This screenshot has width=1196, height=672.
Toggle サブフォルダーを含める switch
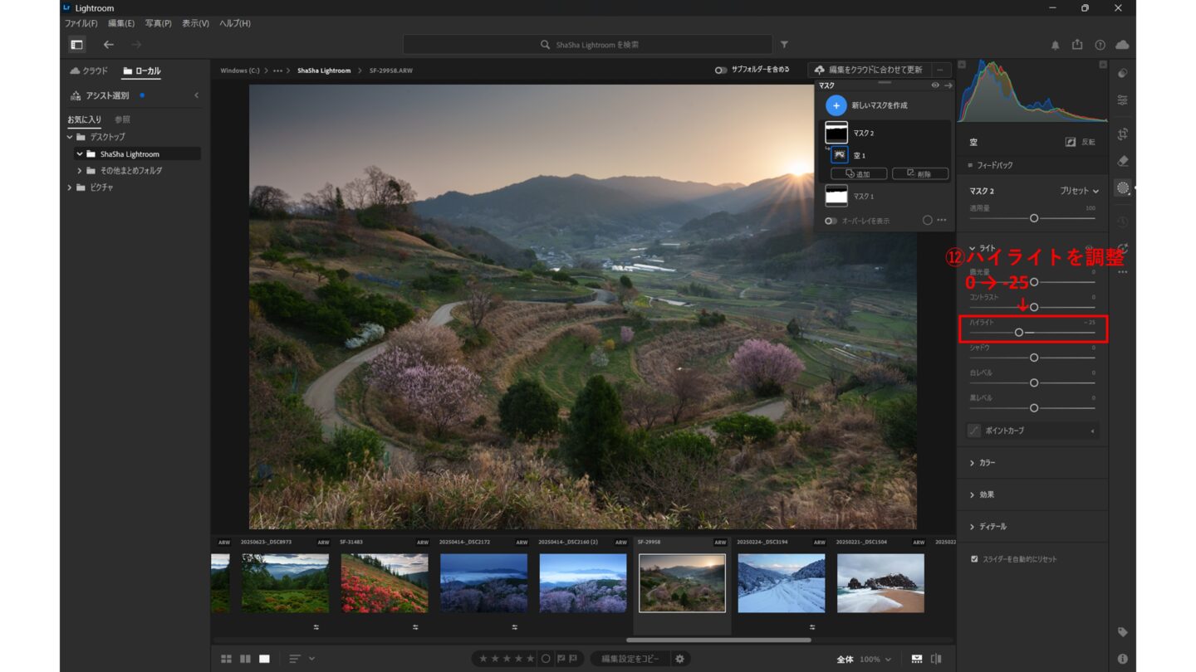pos(721,71)
